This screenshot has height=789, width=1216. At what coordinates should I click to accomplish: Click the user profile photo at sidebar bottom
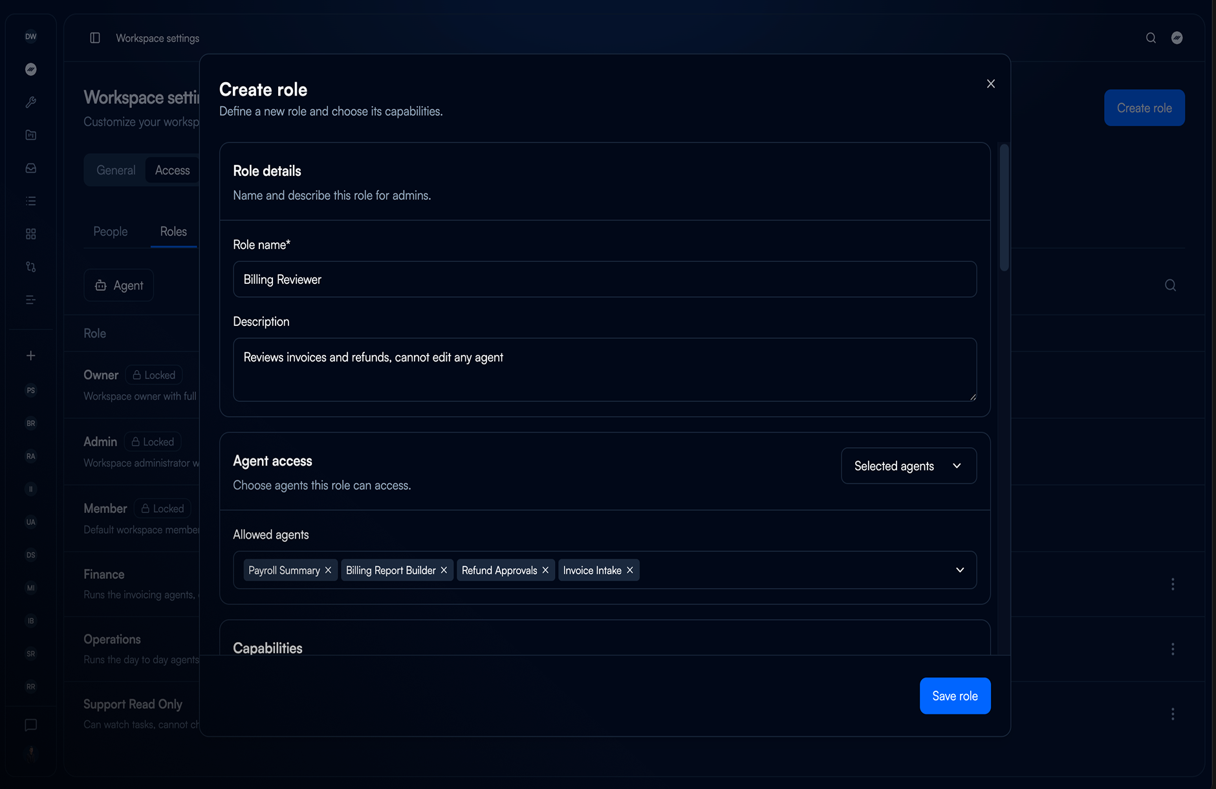[31, 752]
